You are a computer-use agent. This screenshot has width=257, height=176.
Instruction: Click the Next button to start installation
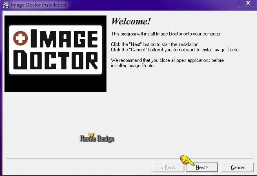[x=202, y=167]
